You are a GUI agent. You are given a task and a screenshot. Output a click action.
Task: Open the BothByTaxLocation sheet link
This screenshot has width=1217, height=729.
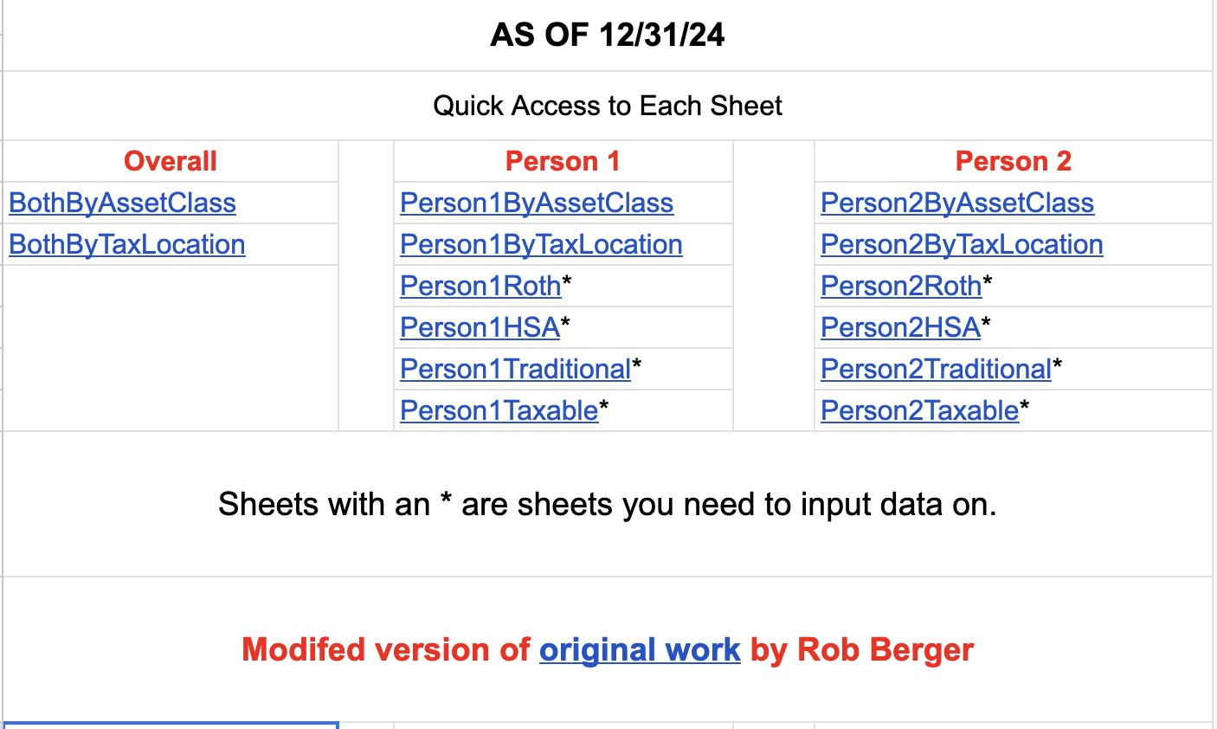(127, 245)
